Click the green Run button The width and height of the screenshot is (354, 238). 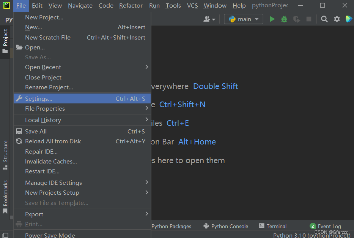coord(272,19)
